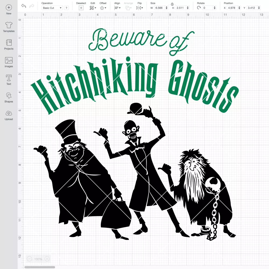Screen dimensions: 269x269
Task: Open the Arrange menu
Action: click(128, 8)
